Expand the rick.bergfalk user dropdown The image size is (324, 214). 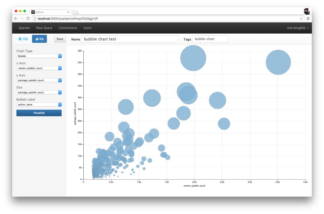pyautogui.click(x=298, y=28)
